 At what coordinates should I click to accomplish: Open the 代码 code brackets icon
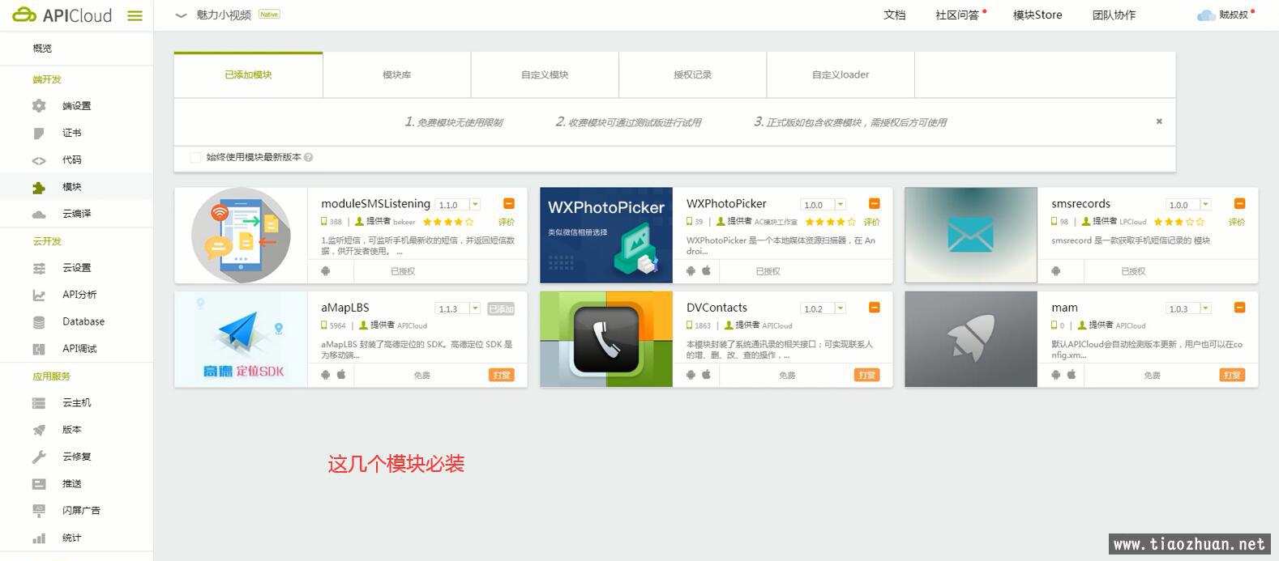(x=39, y=160)
